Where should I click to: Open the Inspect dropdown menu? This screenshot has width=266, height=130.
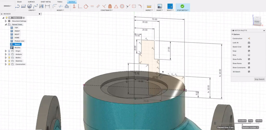(149, 10)
